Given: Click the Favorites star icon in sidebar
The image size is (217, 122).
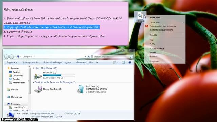Looking at the screenshot, I should 9,68.
